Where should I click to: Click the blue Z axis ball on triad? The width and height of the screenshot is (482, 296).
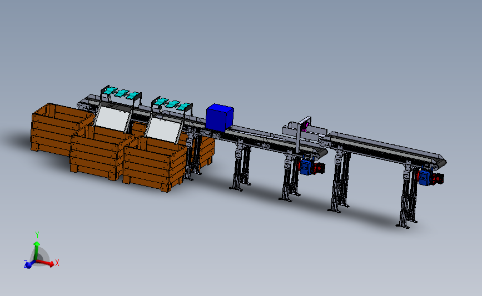click(28, 265)
